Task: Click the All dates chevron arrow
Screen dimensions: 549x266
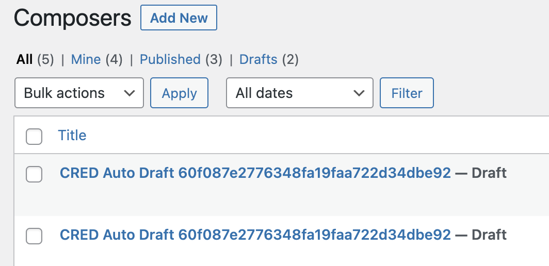Action: (359, 93)
